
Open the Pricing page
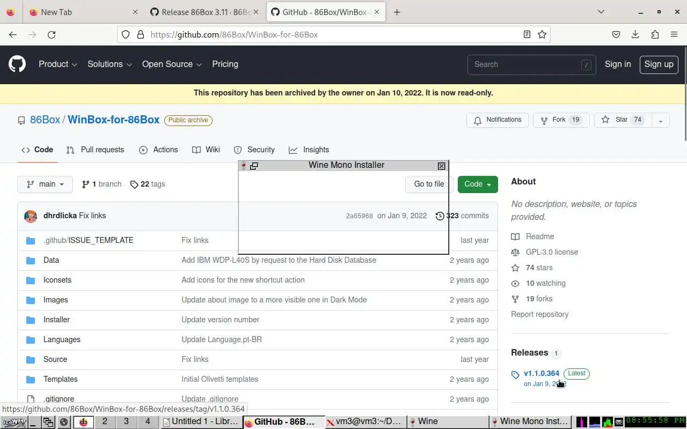(225, 64)
